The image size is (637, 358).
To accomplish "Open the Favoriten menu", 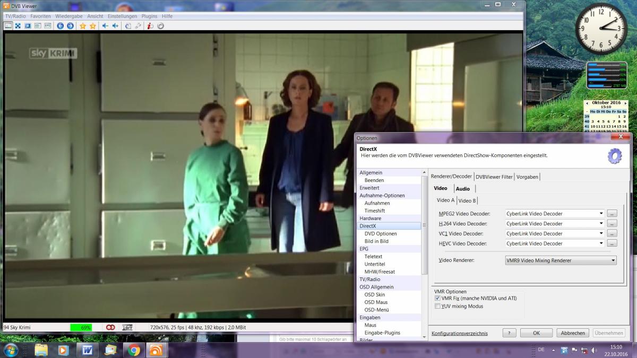I will (x=41, y=16).
